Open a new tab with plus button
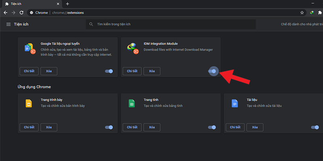Viewport: 323px width, 161px height. click(x=67, y=4)
